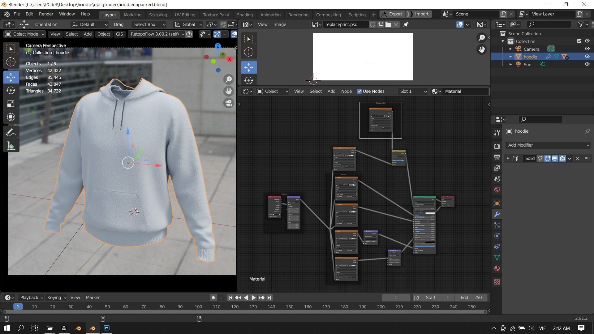Open the View Layer properties tab
594x334 pixels.
(x=497, y=168)
